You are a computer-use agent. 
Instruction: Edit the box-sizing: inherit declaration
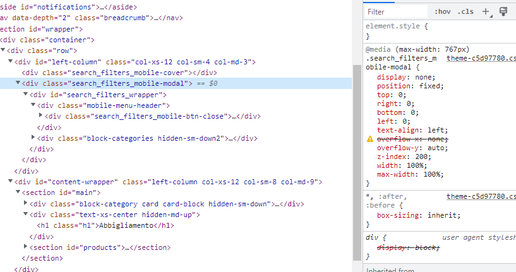419,215
